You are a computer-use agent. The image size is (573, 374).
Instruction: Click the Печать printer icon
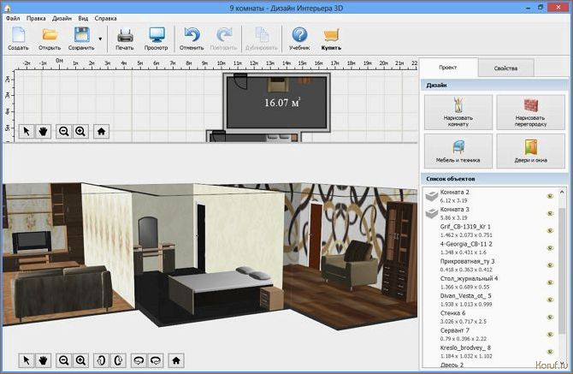pyautogui.click(x=124, y=36)
